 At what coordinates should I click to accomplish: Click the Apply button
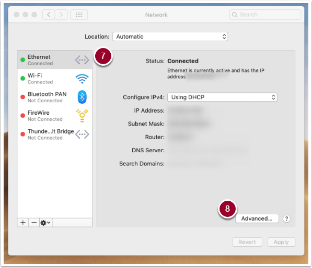click(281, 242)
